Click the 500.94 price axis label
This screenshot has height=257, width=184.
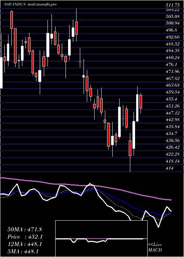(x=172, y=23)
